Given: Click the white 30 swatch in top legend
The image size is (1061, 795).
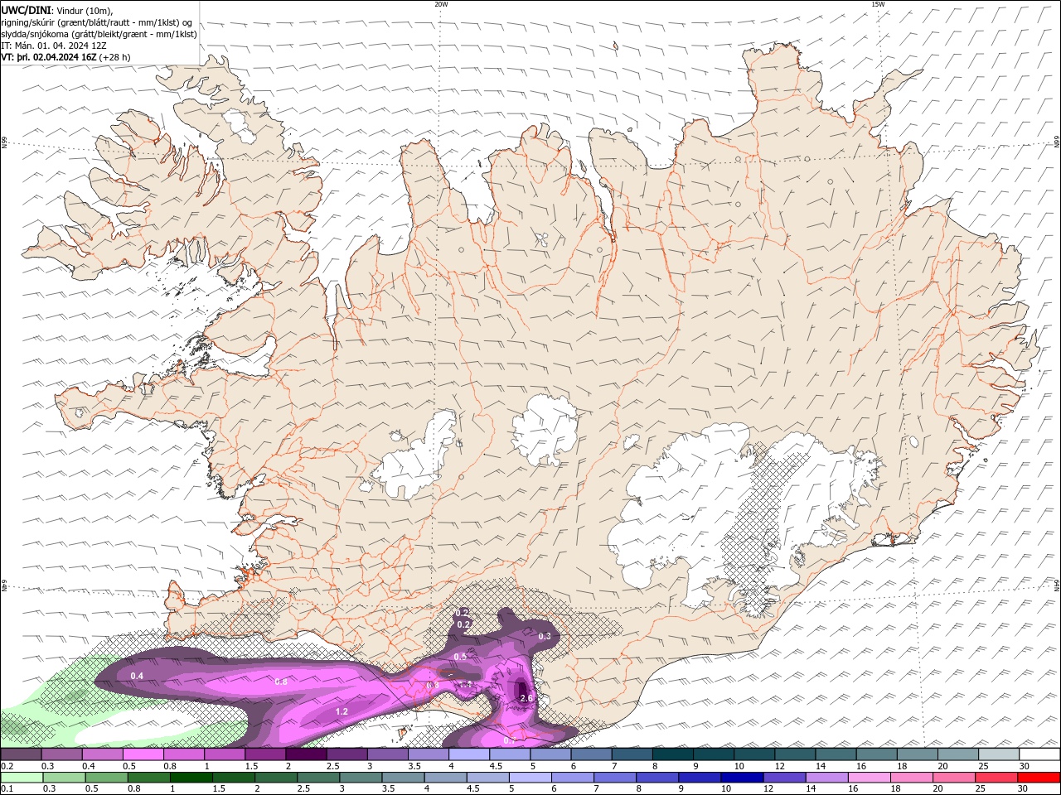Looking at the screenshot, I should [x=1039, y=754].
